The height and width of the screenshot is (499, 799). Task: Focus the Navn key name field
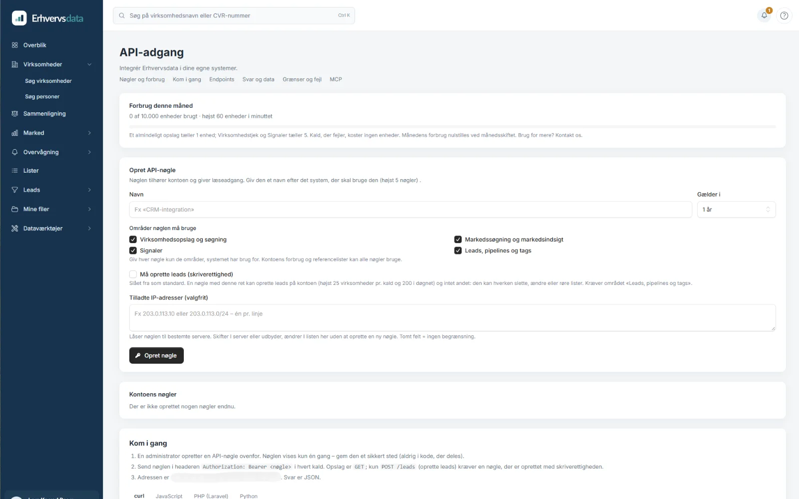pyautogui.click(x=410, y=210)
